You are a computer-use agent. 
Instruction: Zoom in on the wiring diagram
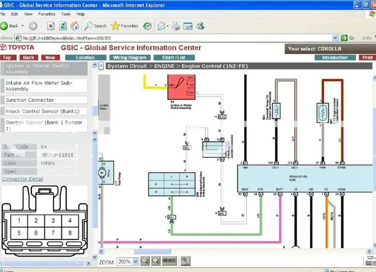145,261
